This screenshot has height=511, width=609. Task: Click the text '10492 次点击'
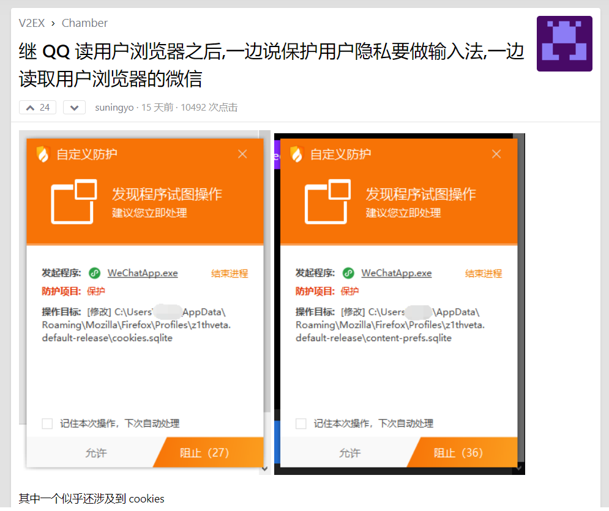click(209, 108)
